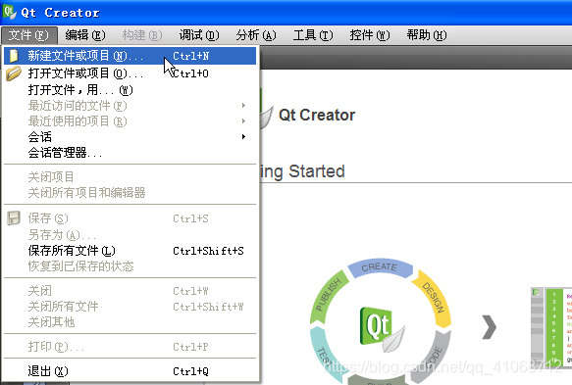This screenshot has width=572, height=385.
Task: Click the 关闭所有文件 menu entry
Action: (x=130, y=307)
